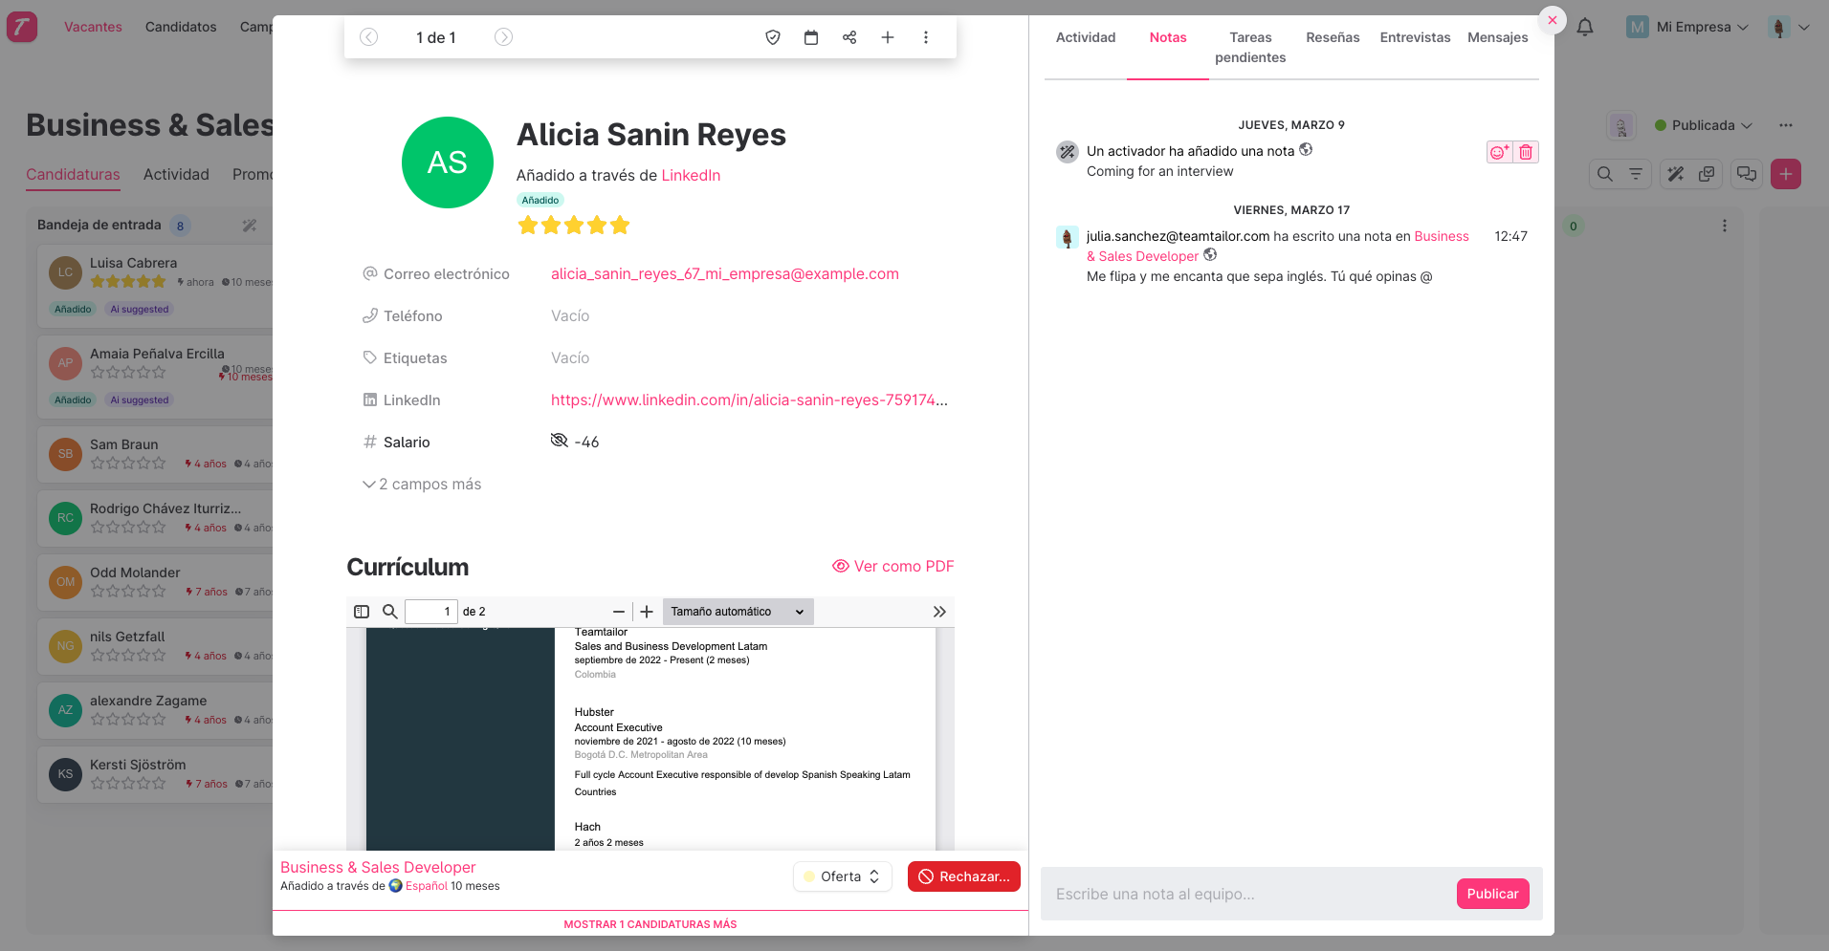Image resolution: width=1829 pixels, height=951 pixels.
Task: Open the chat bubbles messaging icon
Action: (1747, 174)
